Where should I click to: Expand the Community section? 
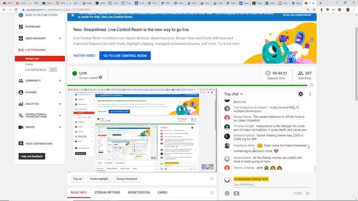pos(60,80)
